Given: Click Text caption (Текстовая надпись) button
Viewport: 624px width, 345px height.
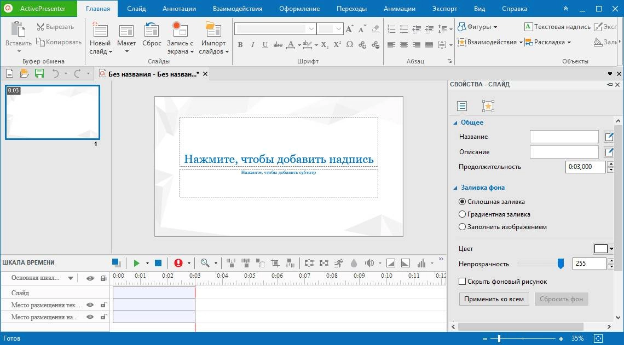Looking at the screenshot, I should [x=557, y=27].
